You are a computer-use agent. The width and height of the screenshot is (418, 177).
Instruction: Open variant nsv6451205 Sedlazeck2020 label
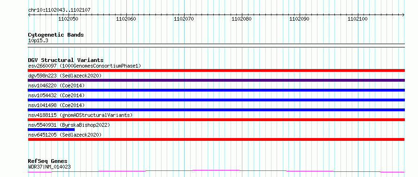[x=65, y=135]
